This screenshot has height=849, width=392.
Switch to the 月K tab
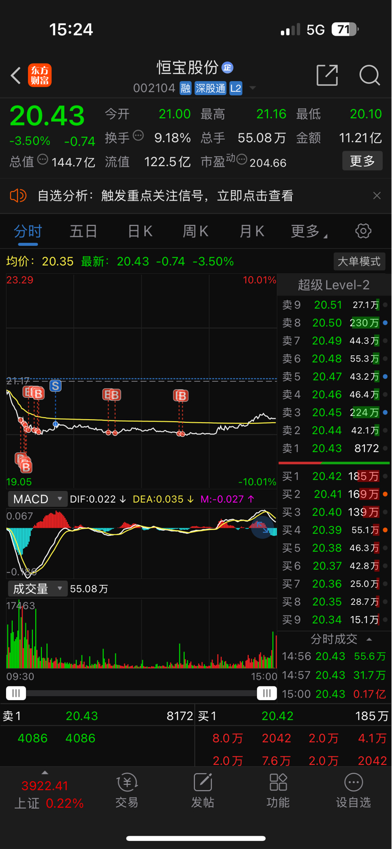251,231
